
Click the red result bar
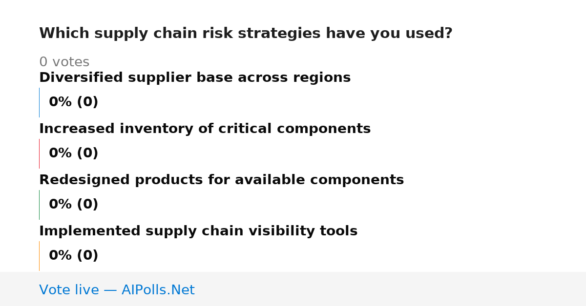click(x=39, y=153)
